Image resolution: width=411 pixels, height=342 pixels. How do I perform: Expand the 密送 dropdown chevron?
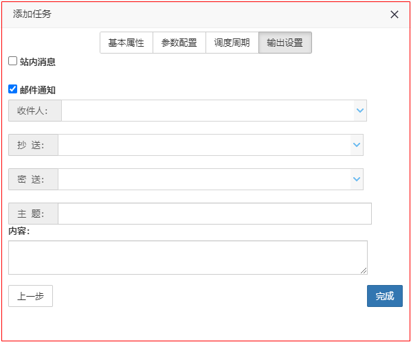coord(357,179)
